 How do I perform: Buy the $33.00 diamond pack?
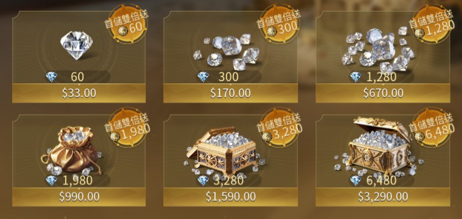79,93
